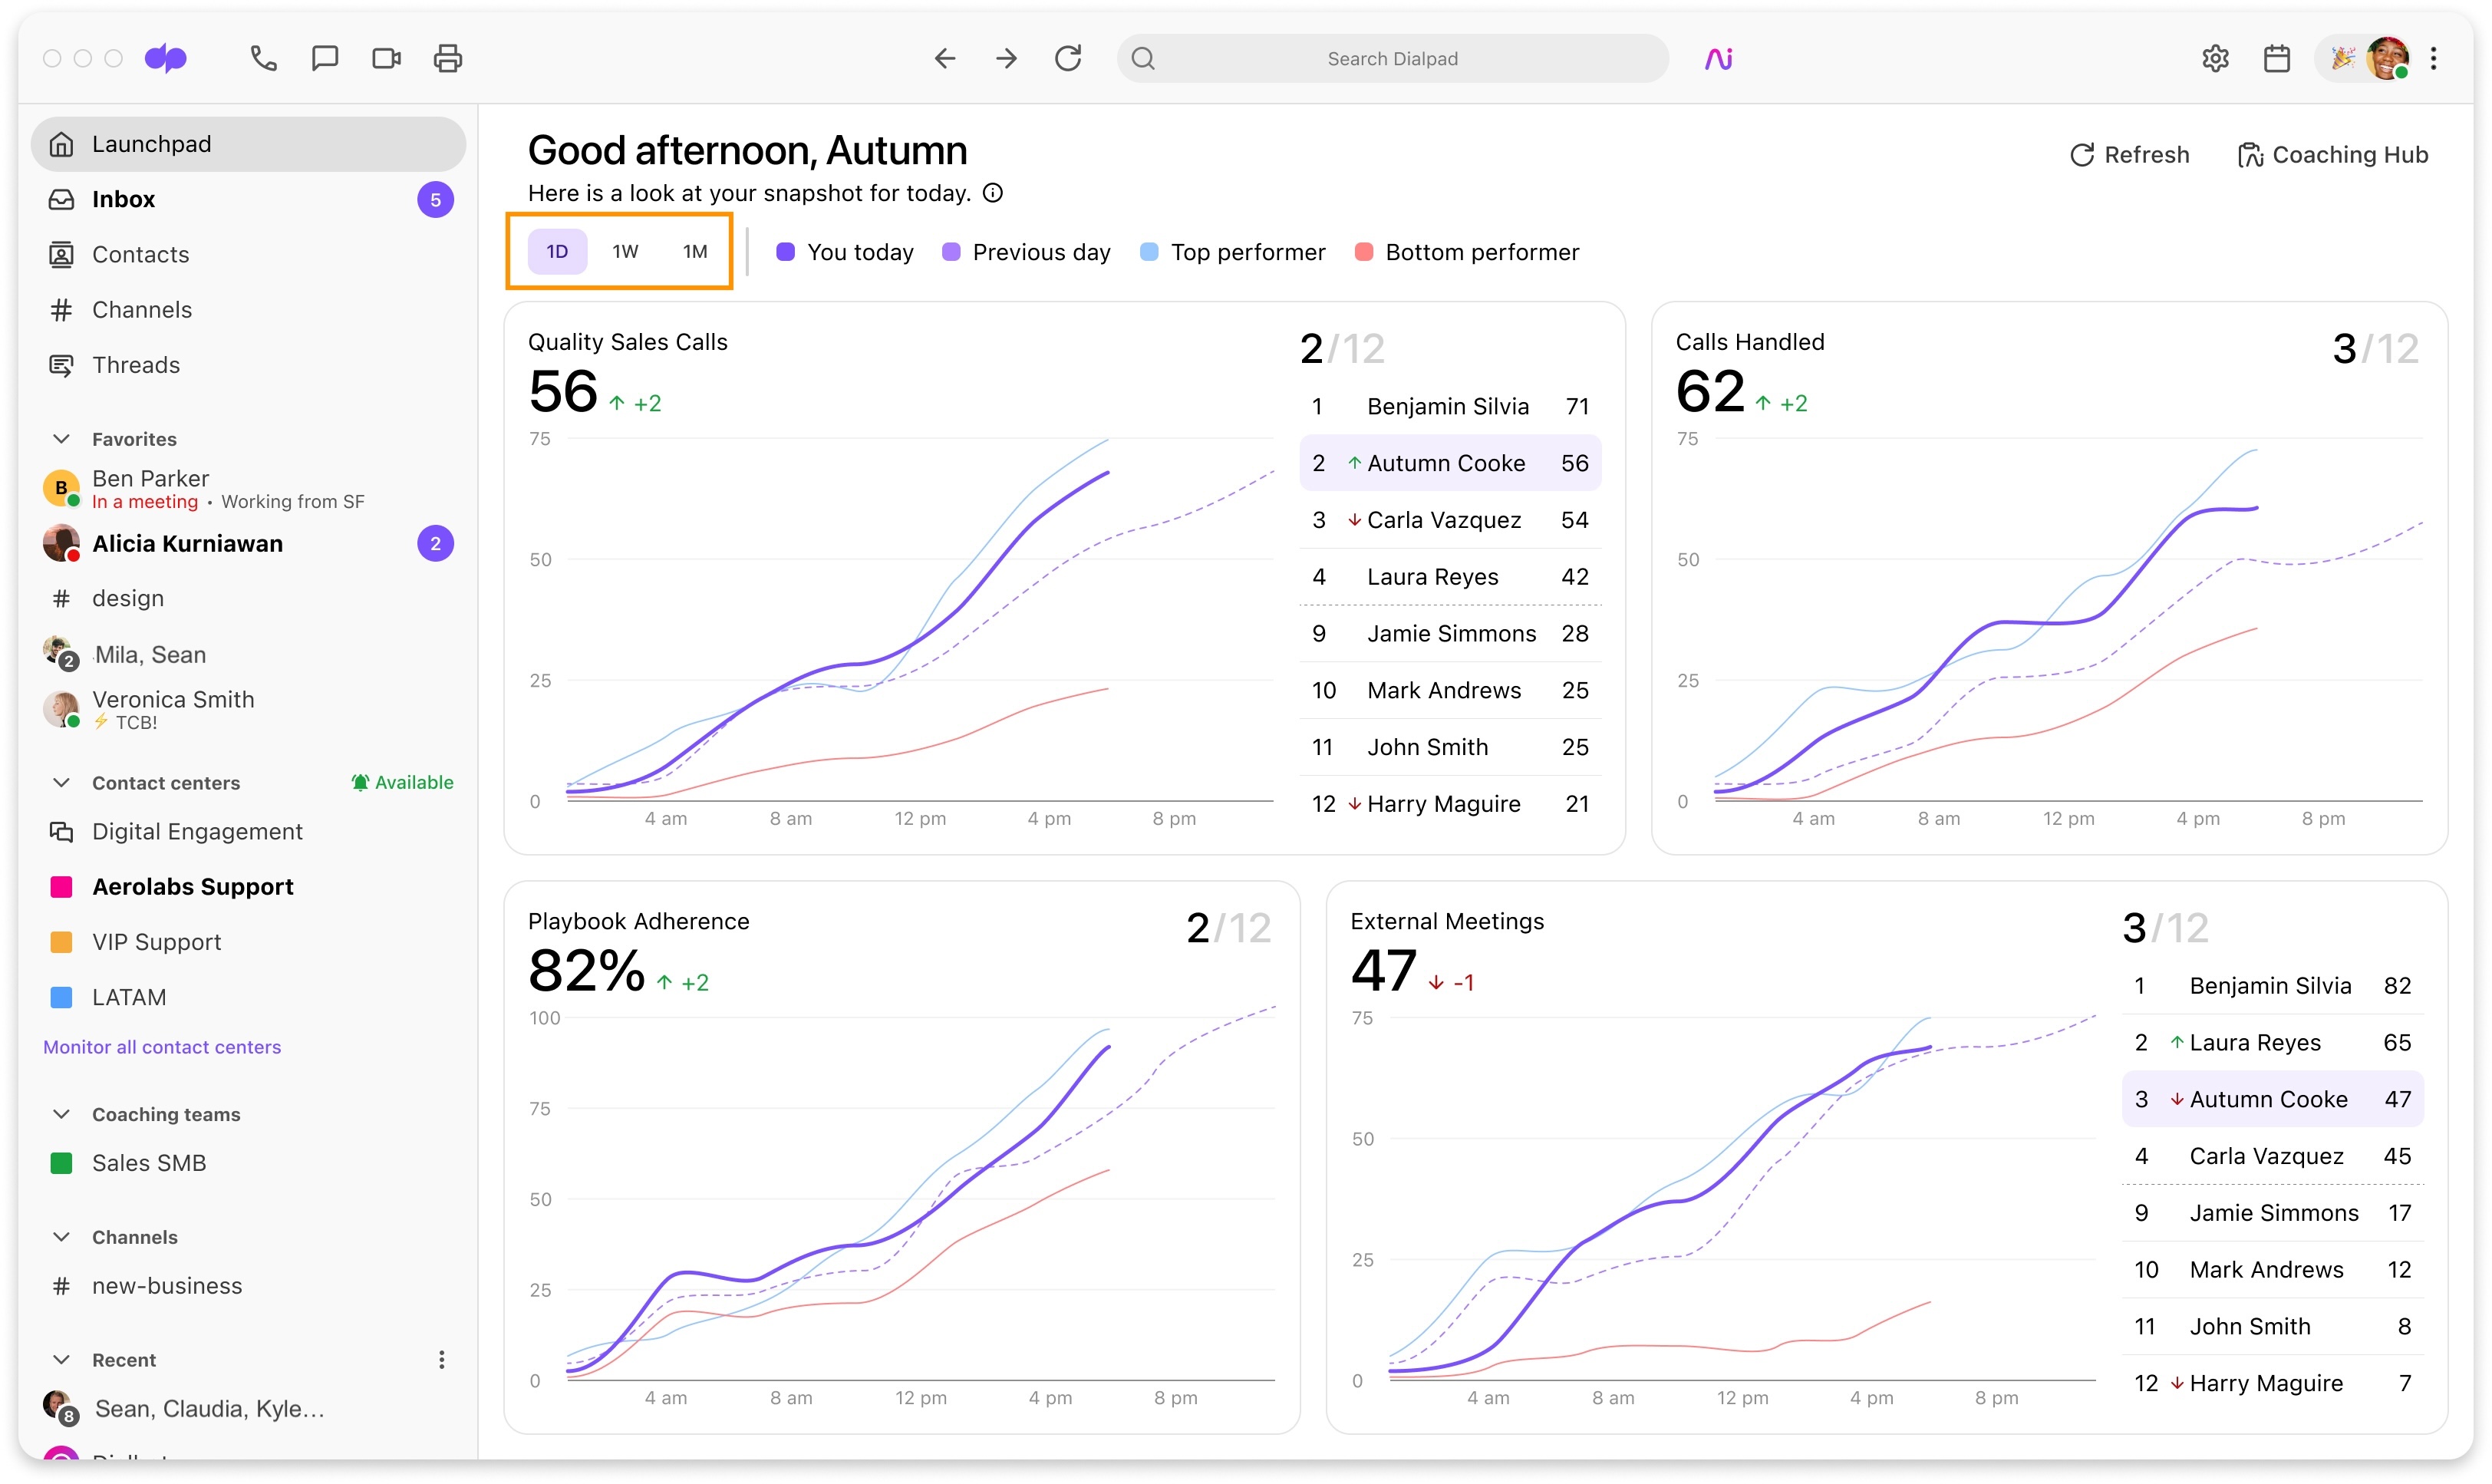Select the 1D time range
This screenshot has width=2492, height=1484.
(557, 251)
